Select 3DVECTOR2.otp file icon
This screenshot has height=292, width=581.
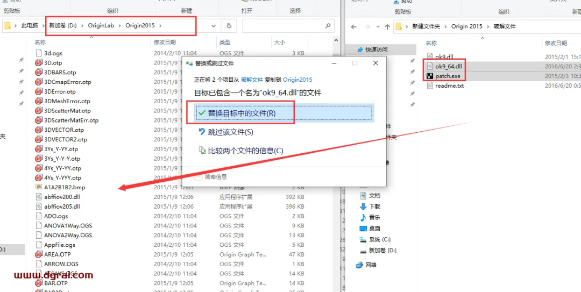click(x=39, y=140)
